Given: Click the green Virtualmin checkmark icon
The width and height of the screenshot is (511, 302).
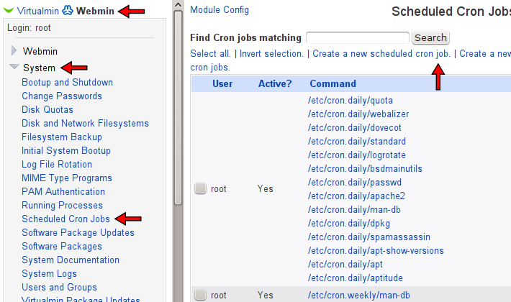Looking at the screenshot, I should [x=9, y=10].
